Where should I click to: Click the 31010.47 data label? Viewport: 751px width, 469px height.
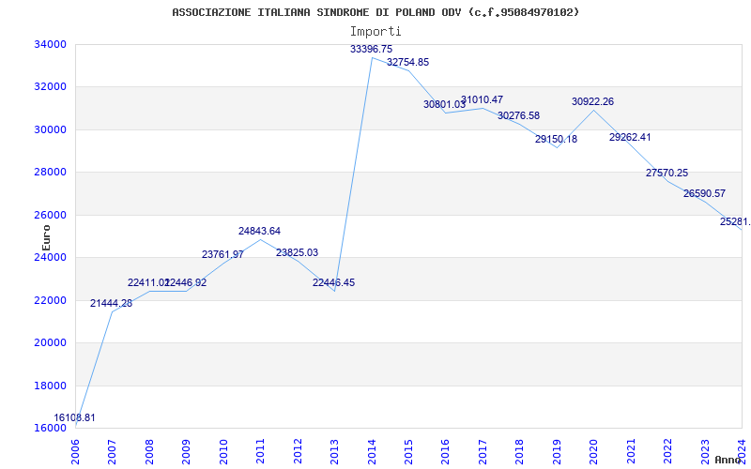[482, 99]
